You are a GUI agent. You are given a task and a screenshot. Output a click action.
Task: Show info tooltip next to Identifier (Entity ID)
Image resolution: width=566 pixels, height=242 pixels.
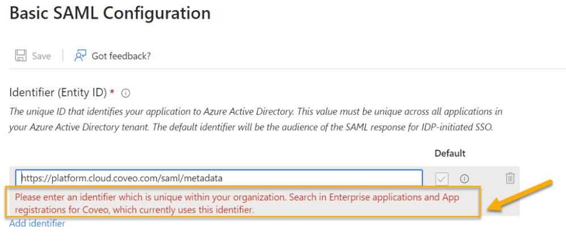point(125,94)
